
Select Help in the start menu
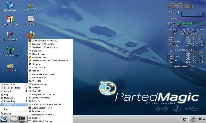click(14, 95)
